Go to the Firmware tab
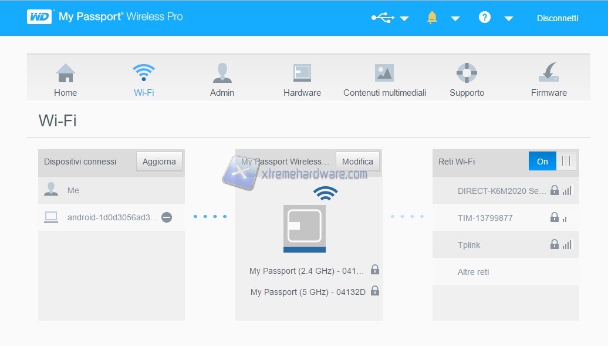 pos(549,80)
